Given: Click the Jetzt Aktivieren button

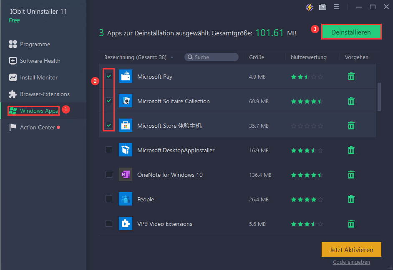Looking at the screenshot, I should coord(351,250).
